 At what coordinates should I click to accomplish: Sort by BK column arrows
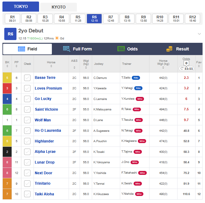[x=7, y=66]
